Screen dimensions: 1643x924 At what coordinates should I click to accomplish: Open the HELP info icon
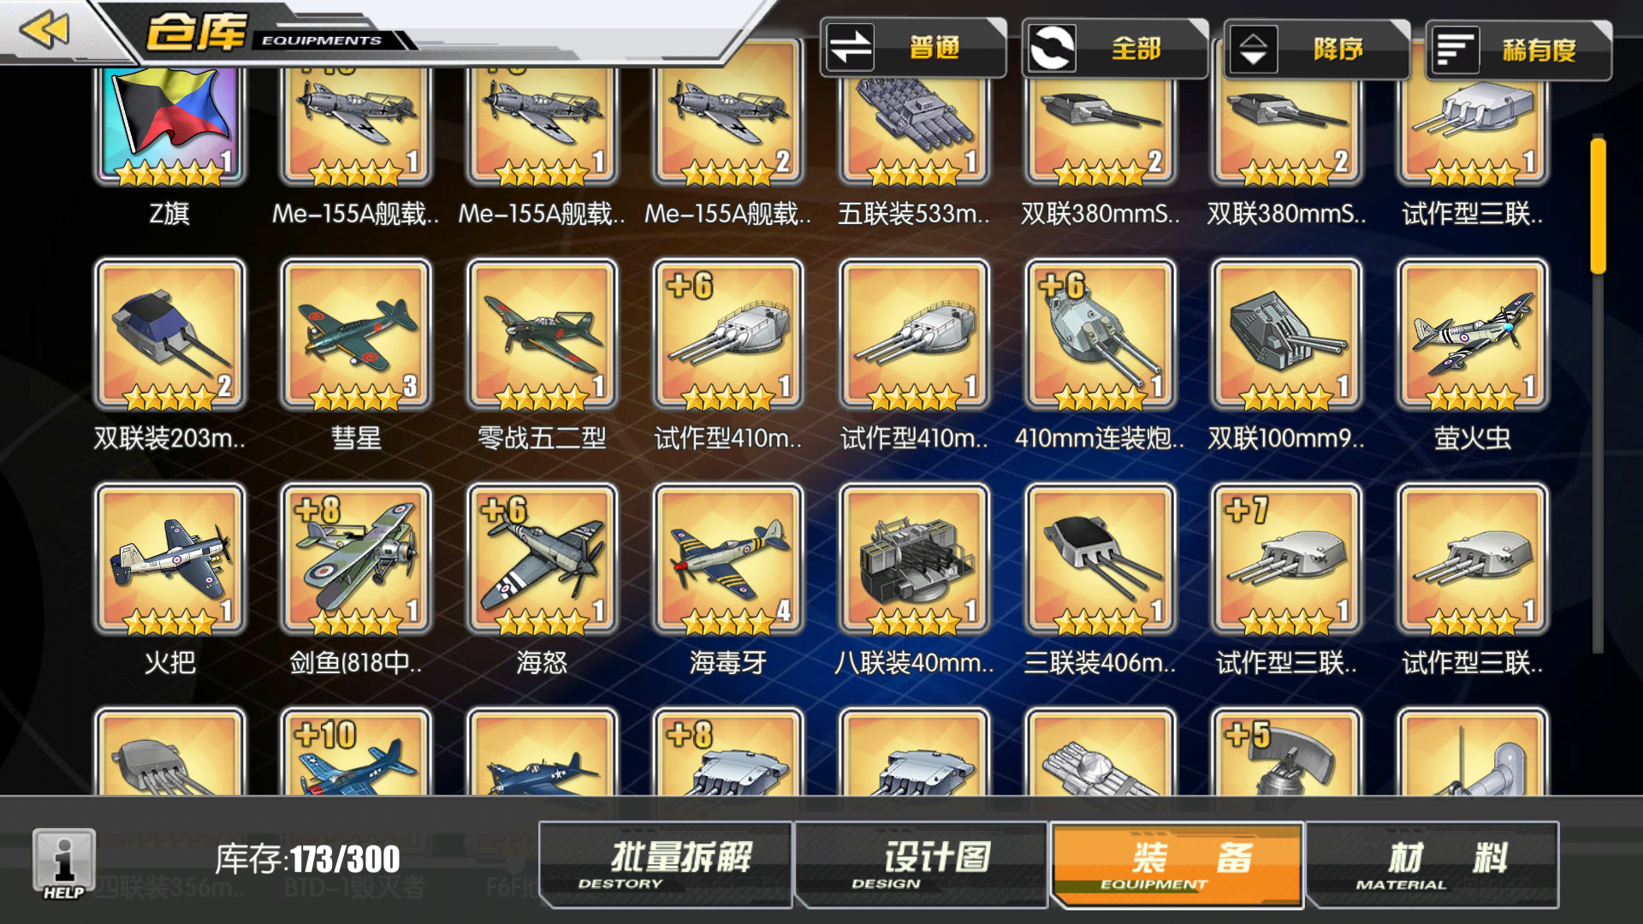click(x=64, y=863)
